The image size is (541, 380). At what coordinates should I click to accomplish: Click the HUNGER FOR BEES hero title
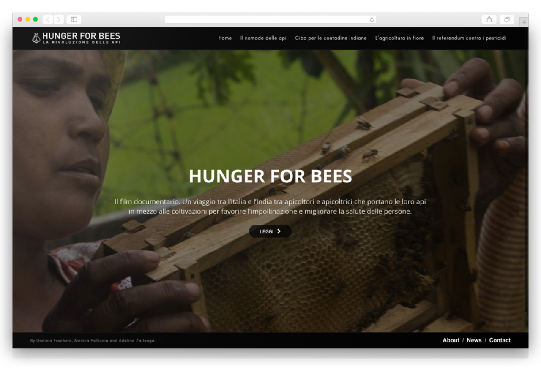pos(270,176)
